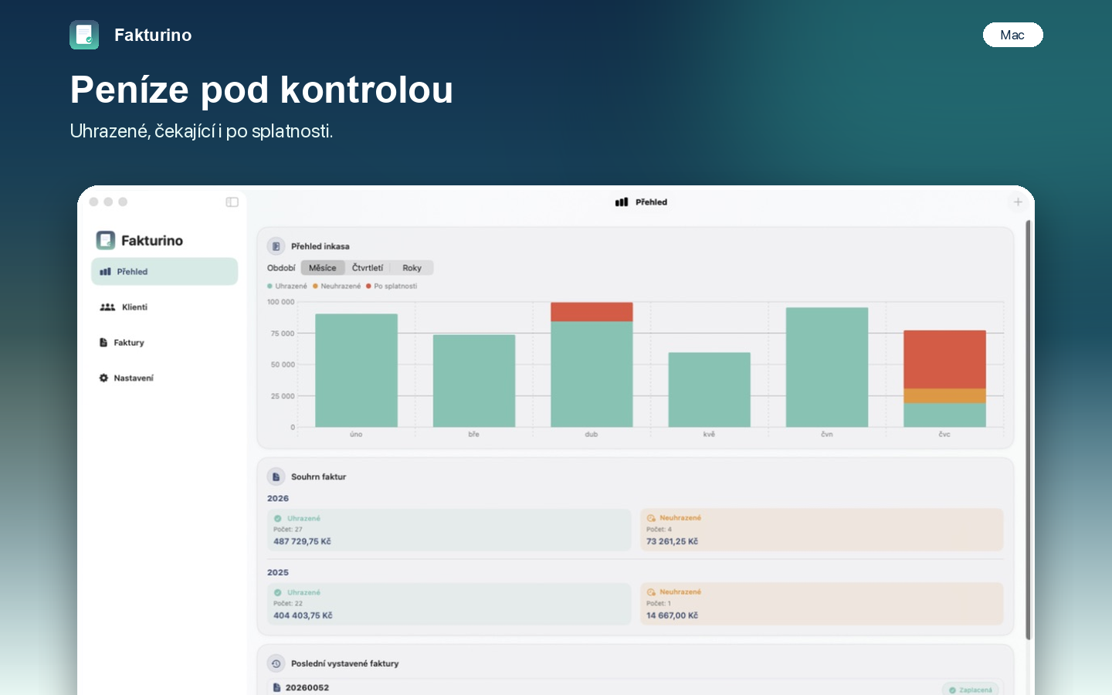
Task: Select the Měsíce period segment
Action: (322, 268)
